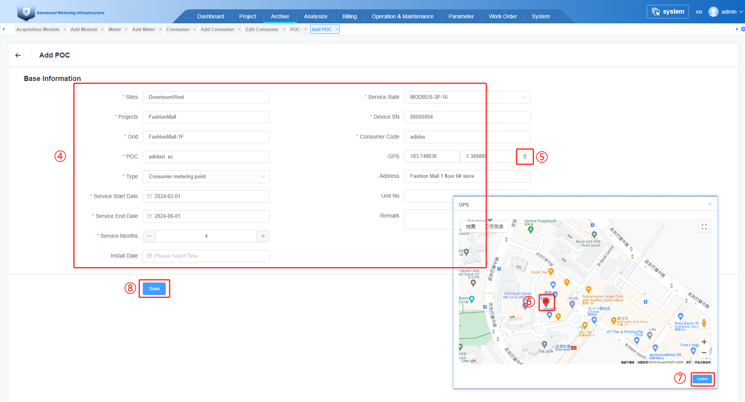This screenshot has height=402, width=745.
Task: Save the new POC
Action: point(154,289)
